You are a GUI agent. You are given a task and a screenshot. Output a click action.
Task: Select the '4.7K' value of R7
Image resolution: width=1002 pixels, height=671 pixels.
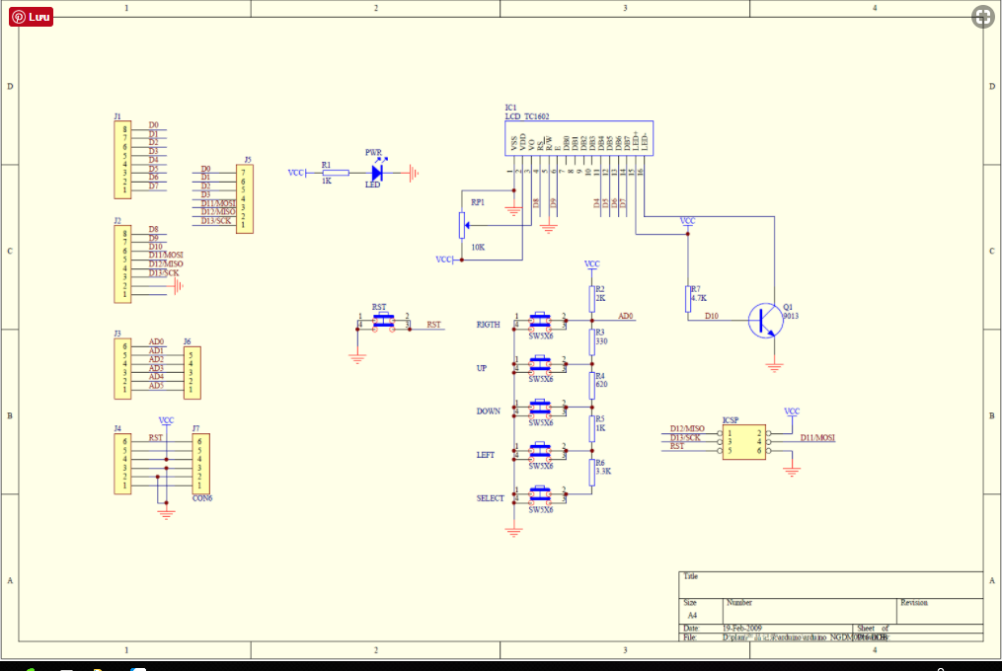coord(699,298)
